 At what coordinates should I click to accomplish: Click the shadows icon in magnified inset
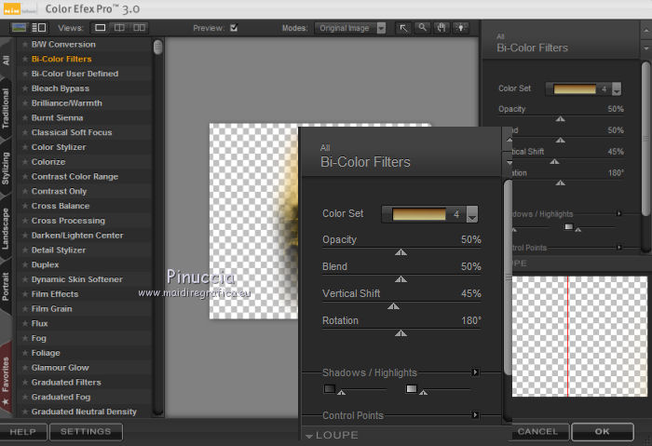pyautogui.click(x=330, y=388)
